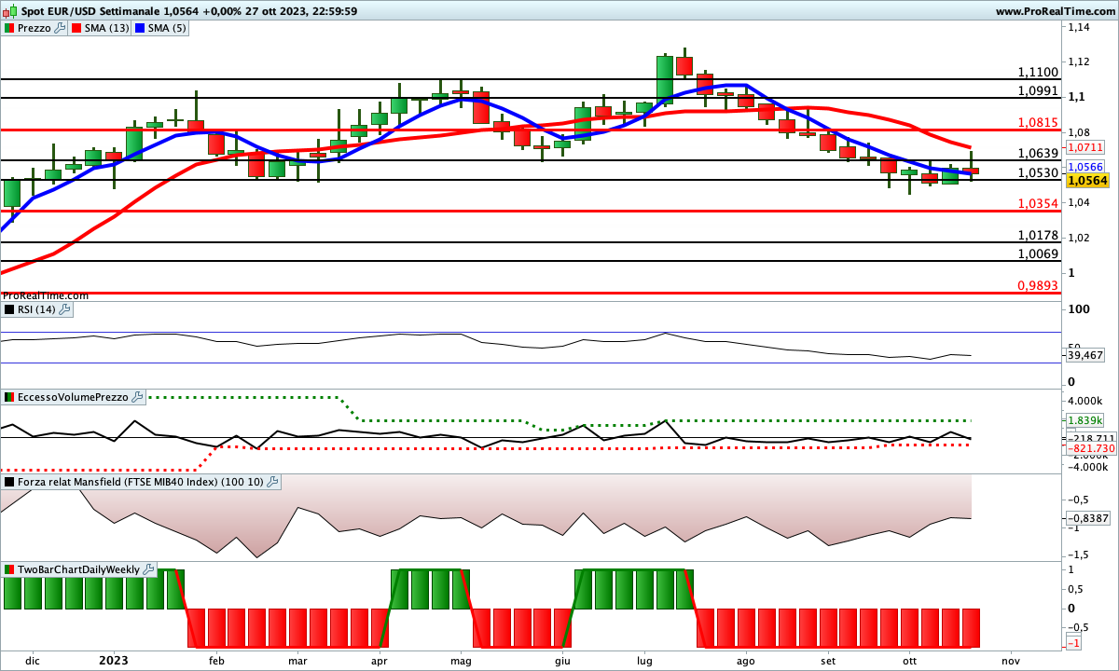The image size is (1119, 671).
Task: Click the 'apr' label on the time axis
Action: pyautogui.click(x=380, y=660)
